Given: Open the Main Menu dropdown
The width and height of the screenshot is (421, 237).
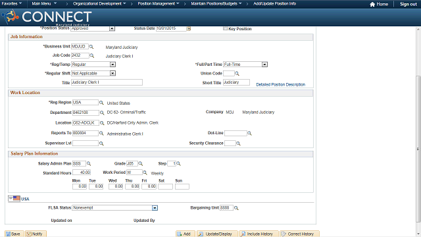Looking at the screenshot, I should pyautogui.click(x=44, y=4).
